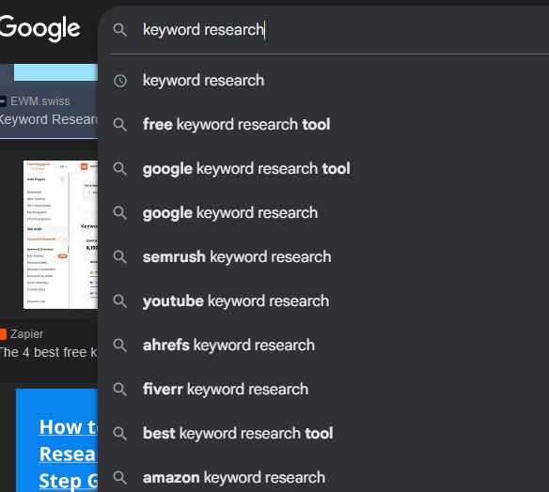Open the EWM.swiss result source
549x492 pixels.
pyautogui.click(x=39, y=101)
